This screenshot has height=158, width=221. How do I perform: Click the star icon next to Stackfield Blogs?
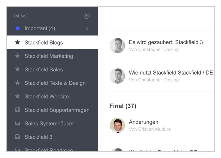17,42
